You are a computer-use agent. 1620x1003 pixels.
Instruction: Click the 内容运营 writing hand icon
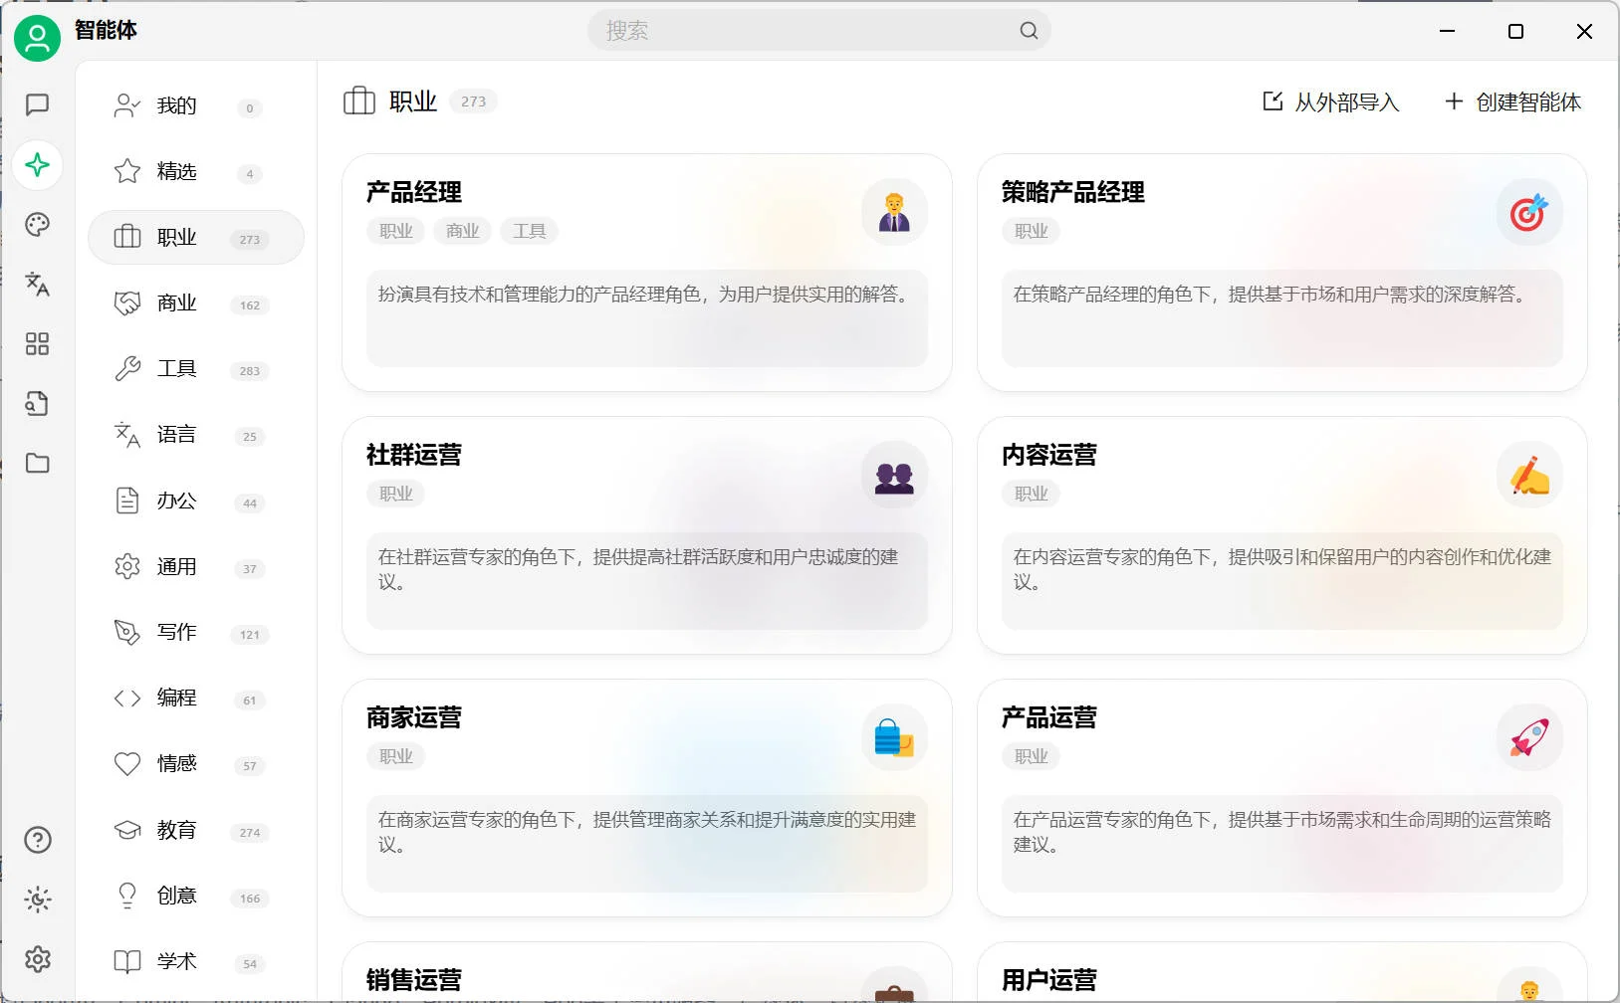(1529, 475)
